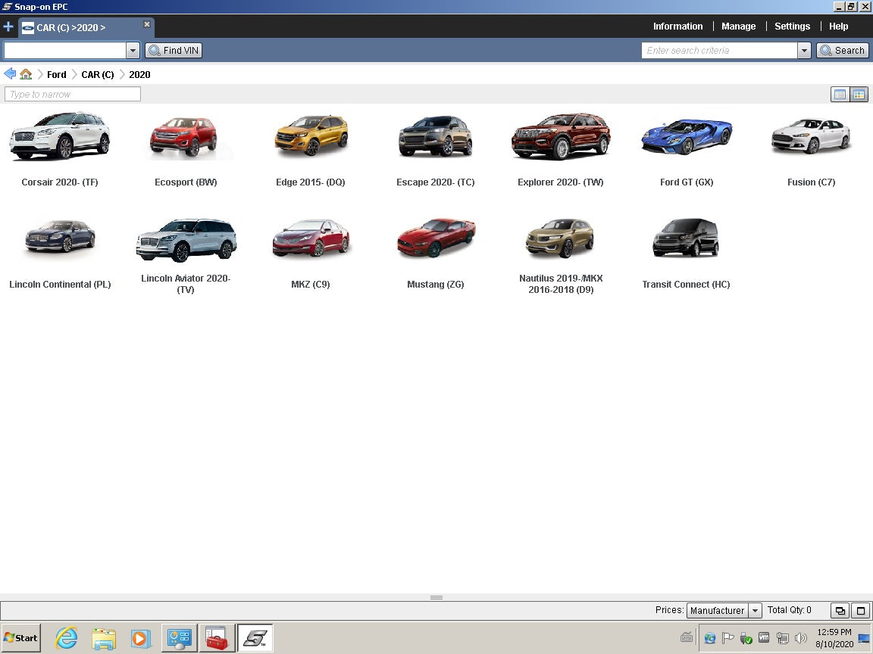This screenshot has height=654, width=873.
Task: Click the Find VIN button
Action: click(174, 51)
